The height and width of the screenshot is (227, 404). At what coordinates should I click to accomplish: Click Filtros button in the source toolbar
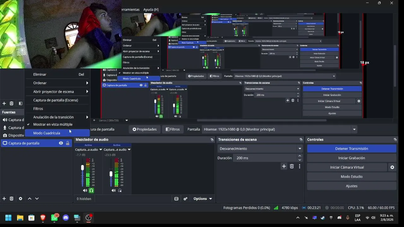click(173, 129)
